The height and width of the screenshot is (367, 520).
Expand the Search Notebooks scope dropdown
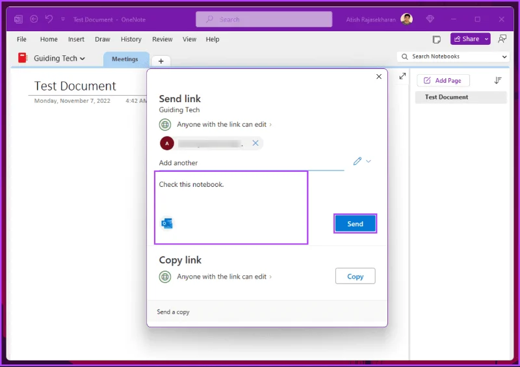click(504, 57)
